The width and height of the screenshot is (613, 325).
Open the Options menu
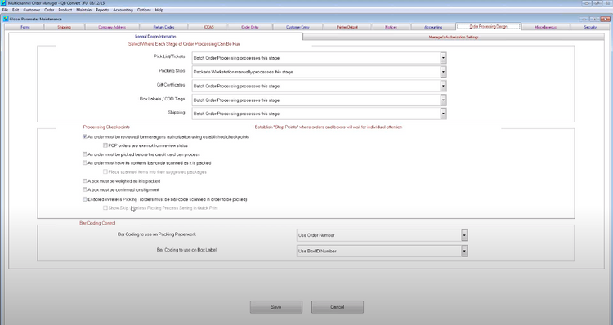click(144, 10)
